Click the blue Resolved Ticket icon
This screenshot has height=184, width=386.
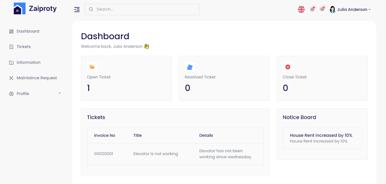point(190,67)
